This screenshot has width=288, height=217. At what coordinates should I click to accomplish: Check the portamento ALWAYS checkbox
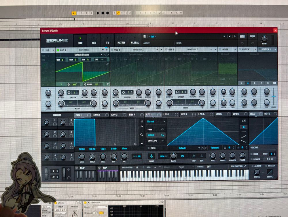coord(253,166)
